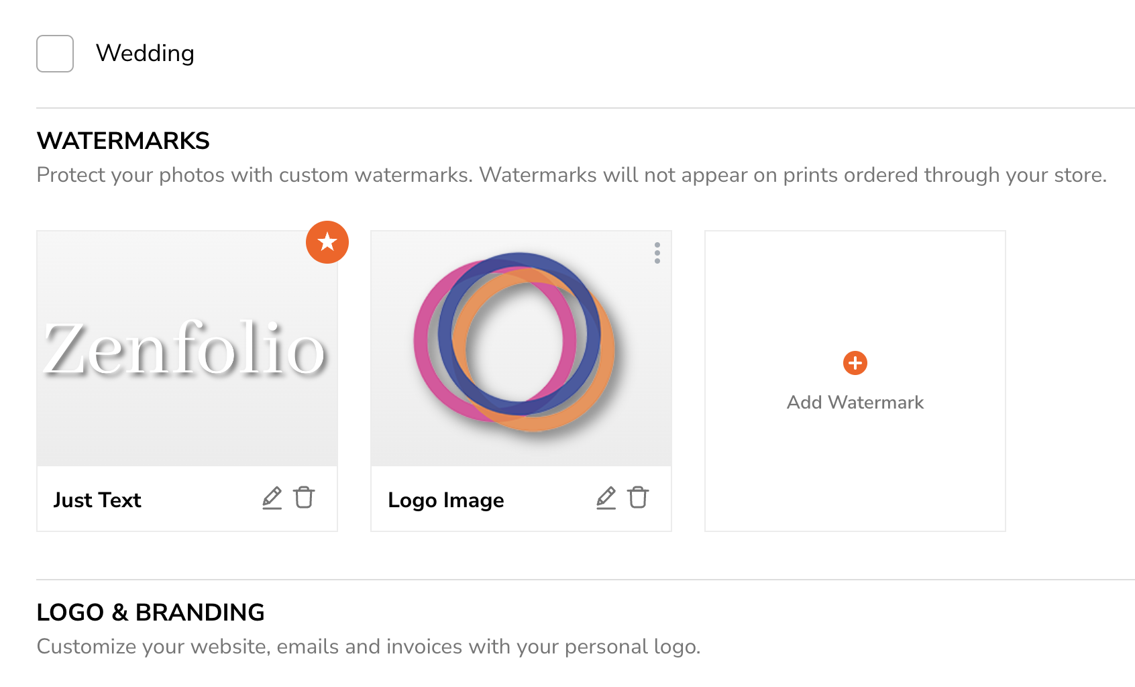Click the watermarks protection description text
The width and height of the screenshot is (1135, 687).
pos(572,175)
